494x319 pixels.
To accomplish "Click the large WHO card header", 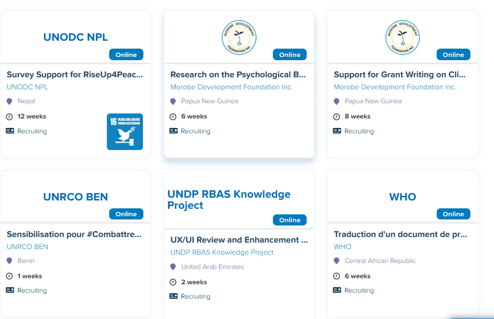I will tap(402, 197).
